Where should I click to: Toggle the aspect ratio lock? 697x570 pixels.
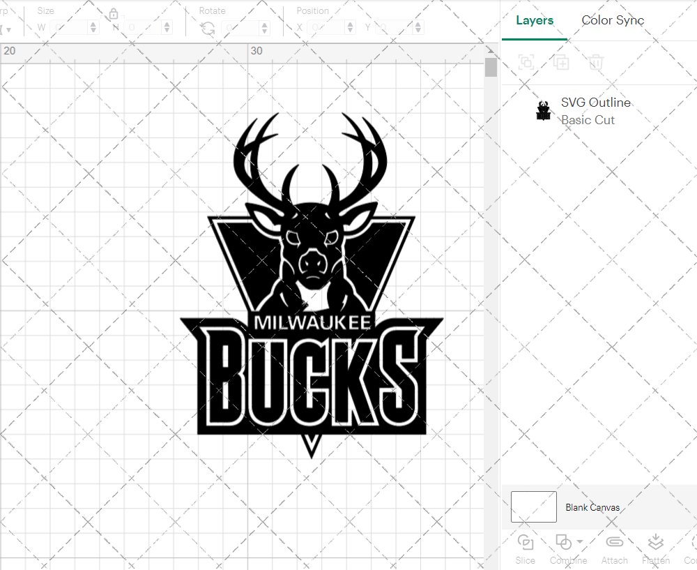point(114,13)
